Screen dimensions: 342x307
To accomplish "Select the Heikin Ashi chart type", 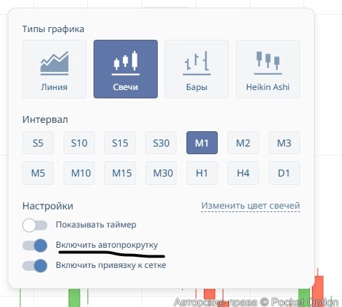I will 268,69.
